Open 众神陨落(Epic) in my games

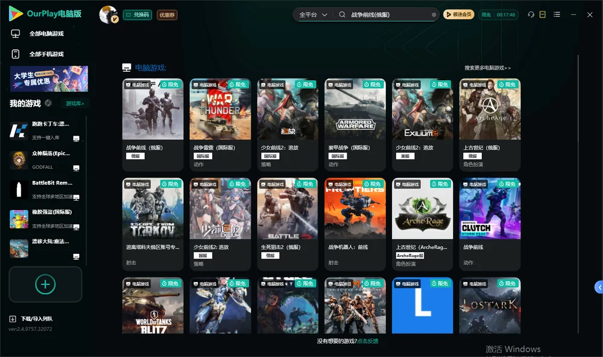point(45,160)
